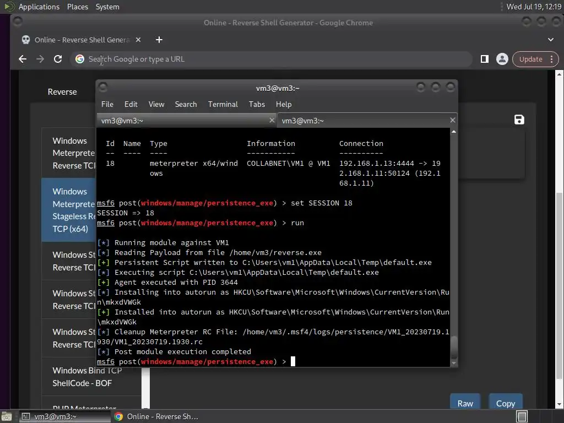Click the terminal scrollbar down arrow

pyautogui.click(x=454, y=364)
